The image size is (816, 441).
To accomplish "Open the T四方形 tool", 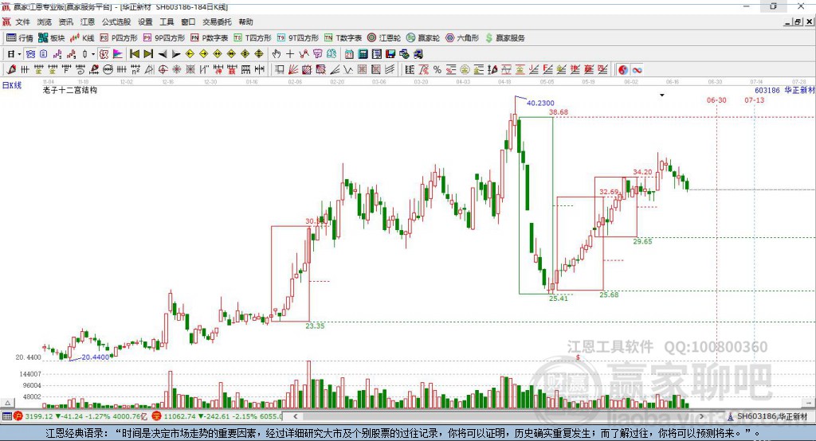I will tap(253, 38).
